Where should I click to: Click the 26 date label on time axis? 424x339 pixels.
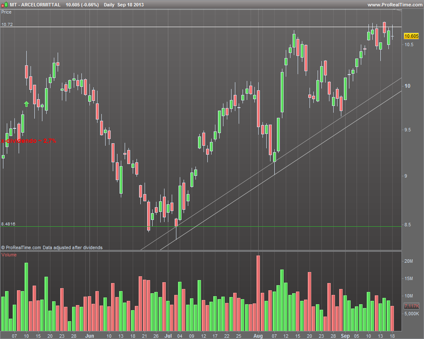tap(156, 336)
